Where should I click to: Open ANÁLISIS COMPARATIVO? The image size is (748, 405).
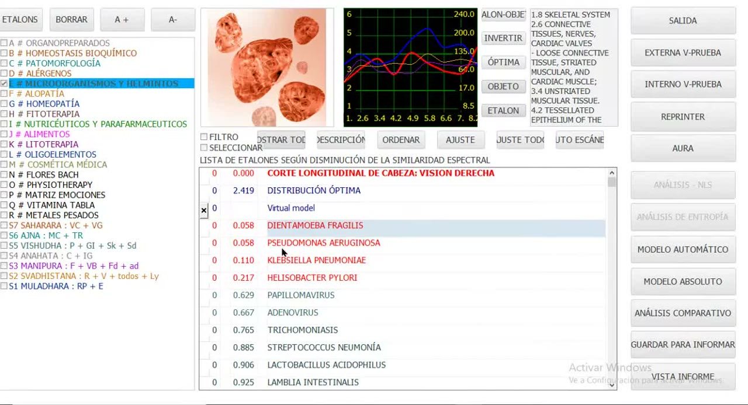coord(683,313)
